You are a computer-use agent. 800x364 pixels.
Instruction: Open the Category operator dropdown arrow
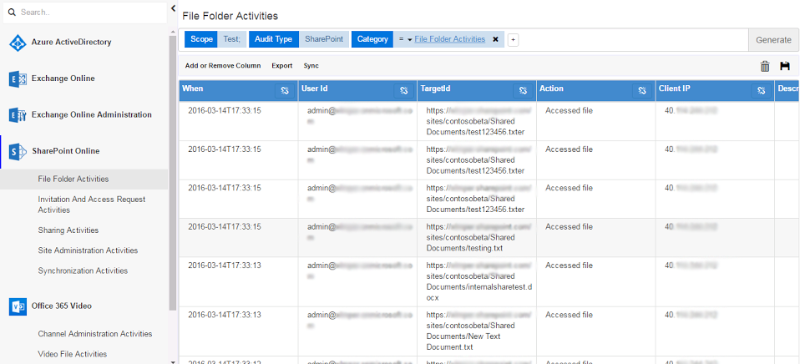pos(410,40)
